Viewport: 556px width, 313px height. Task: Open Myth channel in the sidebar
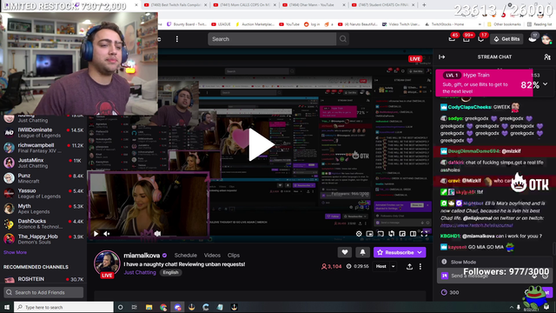point(43,209)
